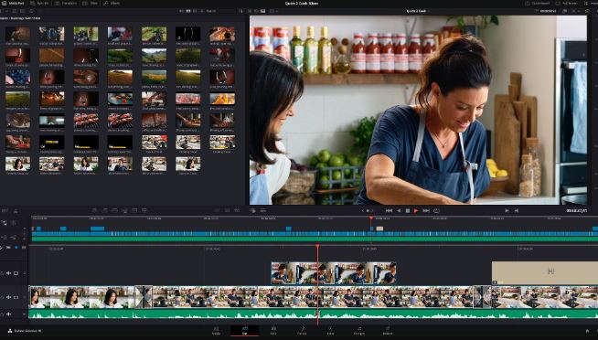The height and width of the screenshot is (340, 598).
Task: Open the timeline options slider icon
Action: pyautogui.click(x=262, y=210)
